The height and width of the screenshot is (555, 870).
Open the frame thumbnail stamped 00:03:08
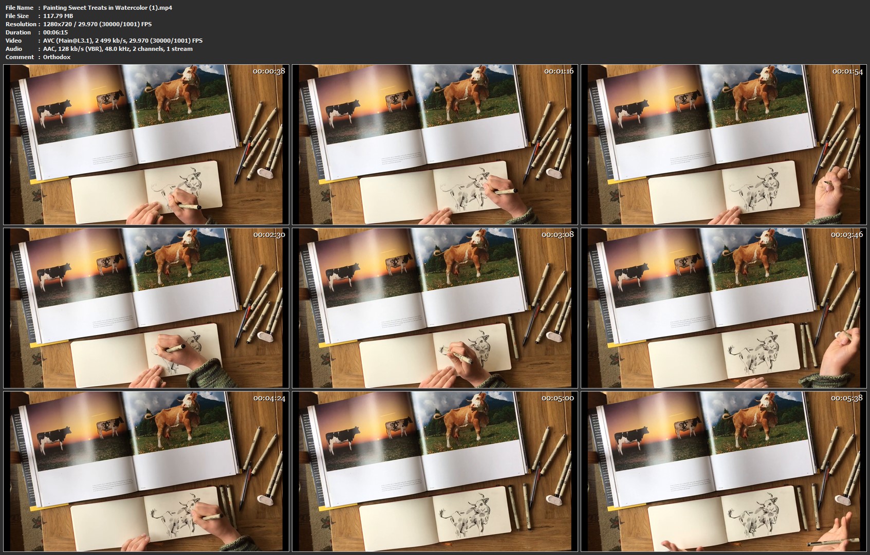pyautogui.click(x=435, y=308)
